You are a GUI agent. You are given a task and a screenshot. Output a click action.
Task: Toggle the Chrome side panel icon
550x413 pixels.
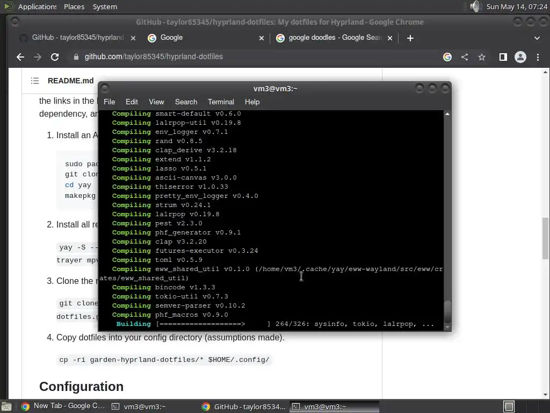(x=503, y=57)
